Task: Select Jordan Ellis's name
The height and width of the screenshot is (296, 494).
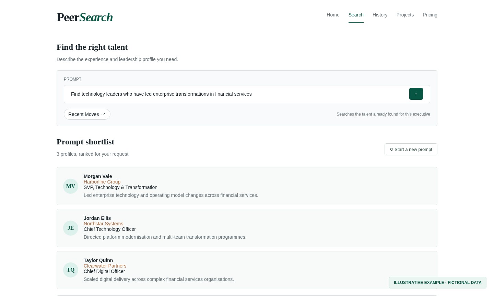Action: pyautogui.click(x=97, y=218)
